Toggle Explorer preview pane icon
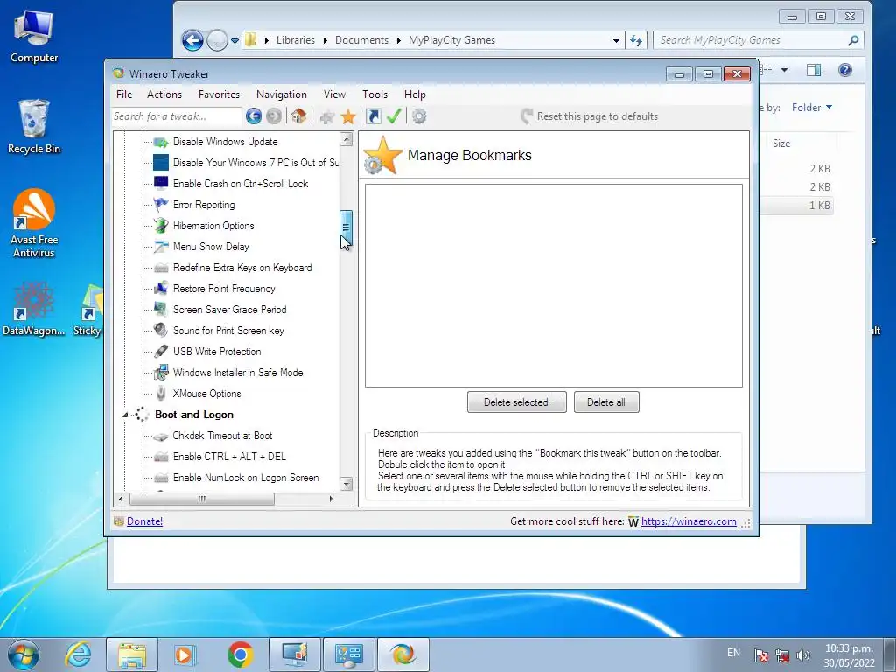Viewport: 896px width, 672px height. click(813, 70)
